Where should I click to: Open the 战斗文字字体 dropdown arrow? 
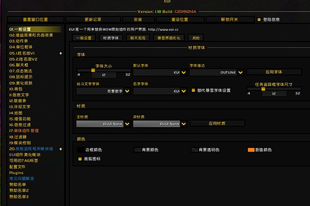pos(127,91)
